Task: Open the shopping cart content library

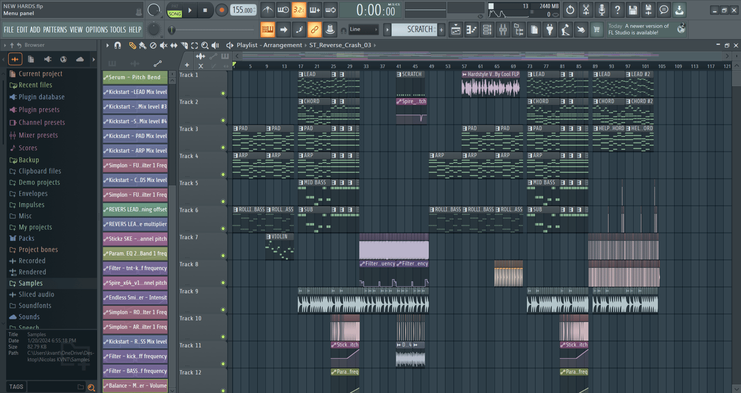Action: tap(597, 30)
